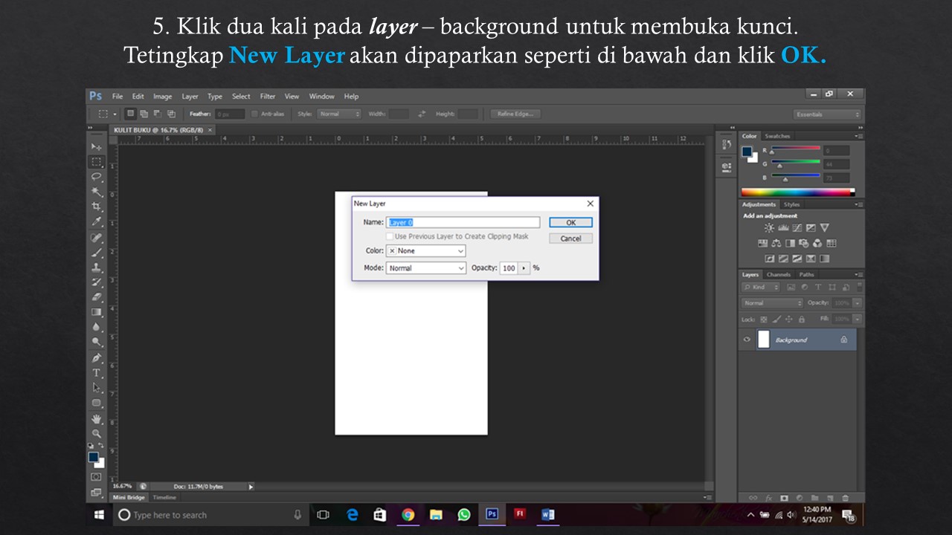Enable Use Previous Layer to Create Clipping Mask
Viewport: 952px width, 535px height.
[390, 236]
